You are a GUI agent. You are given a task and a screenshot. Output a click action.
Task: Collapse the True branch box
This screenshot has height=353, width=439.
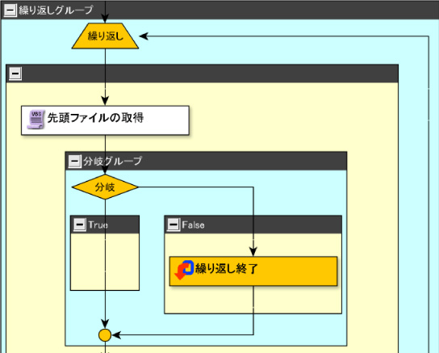80,225
